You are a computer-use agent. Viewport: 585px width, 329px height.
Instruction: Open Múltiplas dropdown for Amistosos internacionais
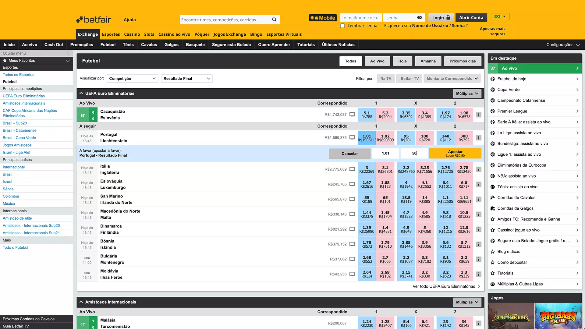(x=467, y=302)
